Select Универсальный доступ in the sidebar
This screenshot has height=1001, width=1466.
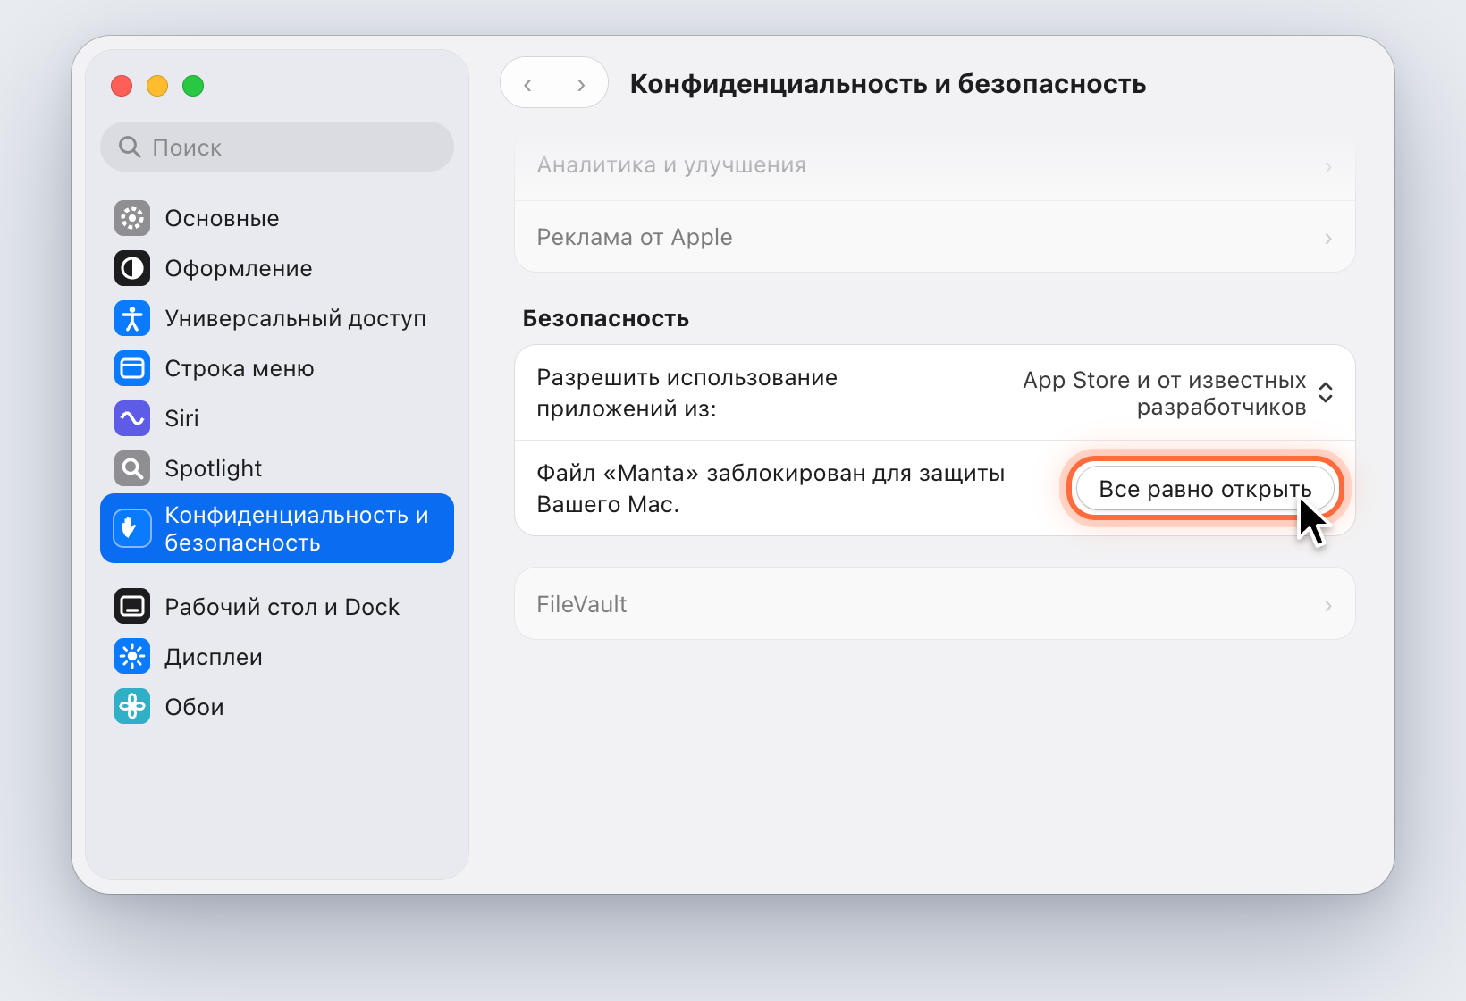[277, 318]
